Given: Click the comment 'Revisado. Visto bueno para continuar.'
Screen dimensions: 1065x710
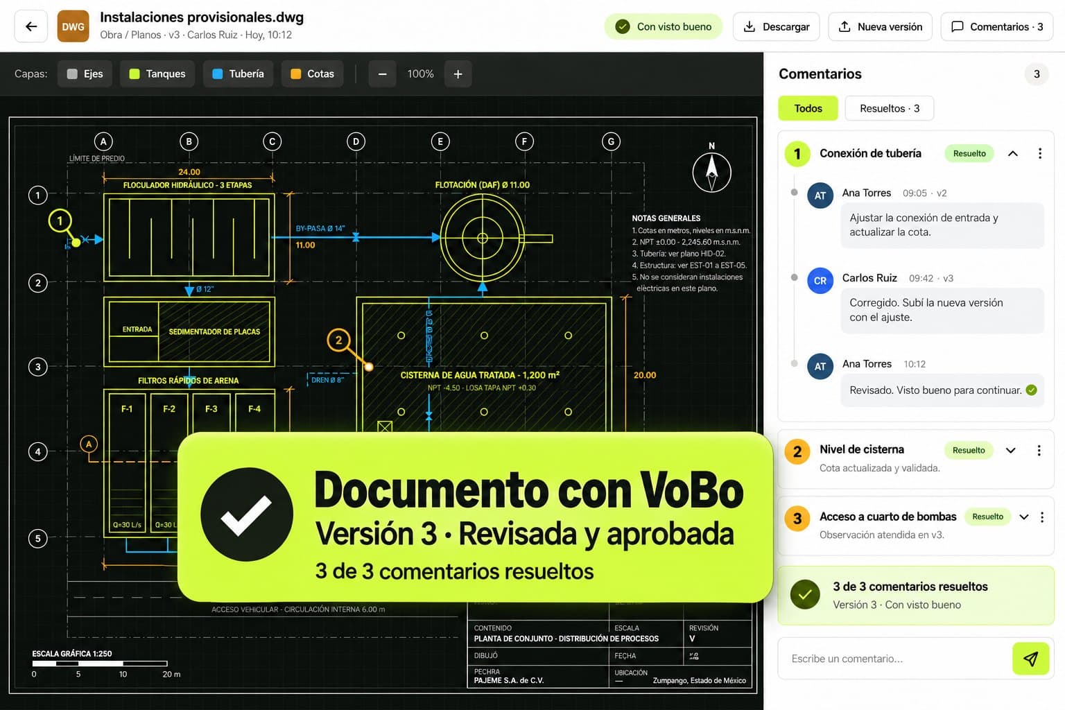Looking at the screenshot, I should point(942,390).
